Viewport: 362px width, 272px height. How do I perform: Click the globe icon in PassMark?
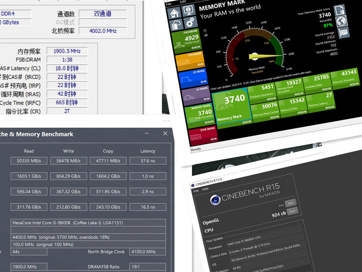click(341, 21)
